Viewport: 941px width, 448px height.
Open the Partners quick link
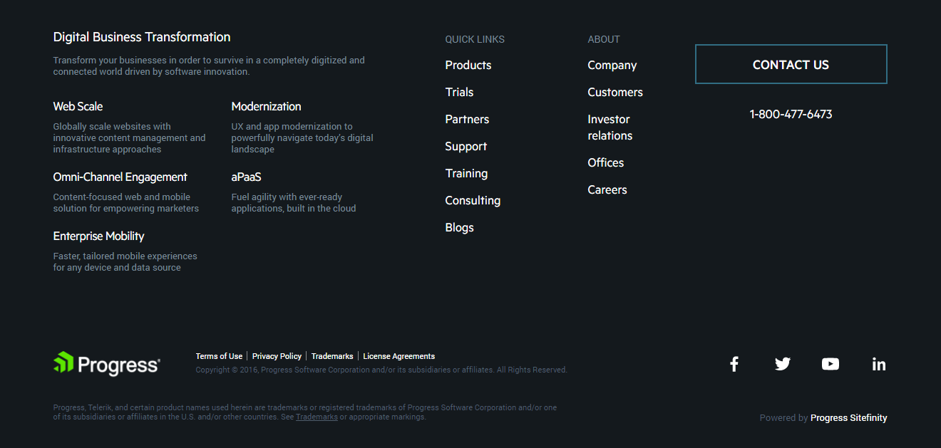click(467, 119)
